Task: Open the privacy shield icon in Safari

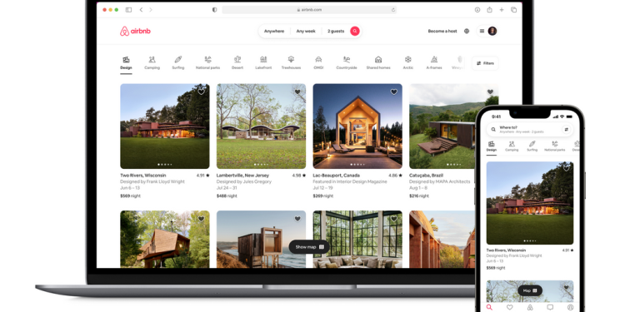Action: (214, 9)
